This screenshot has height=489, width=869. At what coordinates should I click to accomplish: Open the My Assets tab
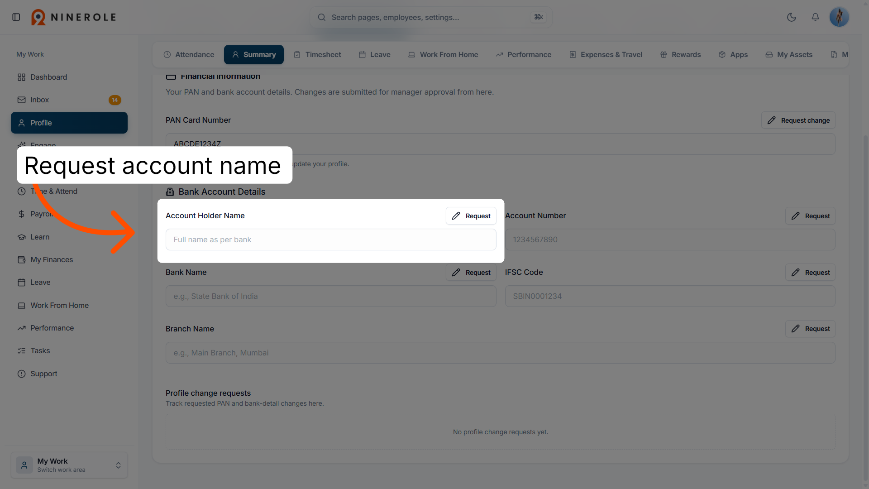tap(789, 54)
